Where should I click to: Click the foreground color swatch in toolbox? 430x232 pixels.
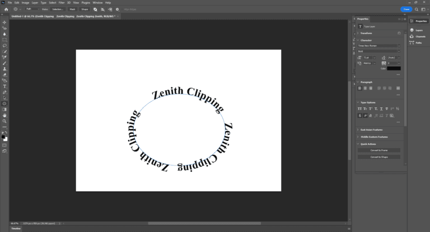pyautogui.click(x=3, y=137)
